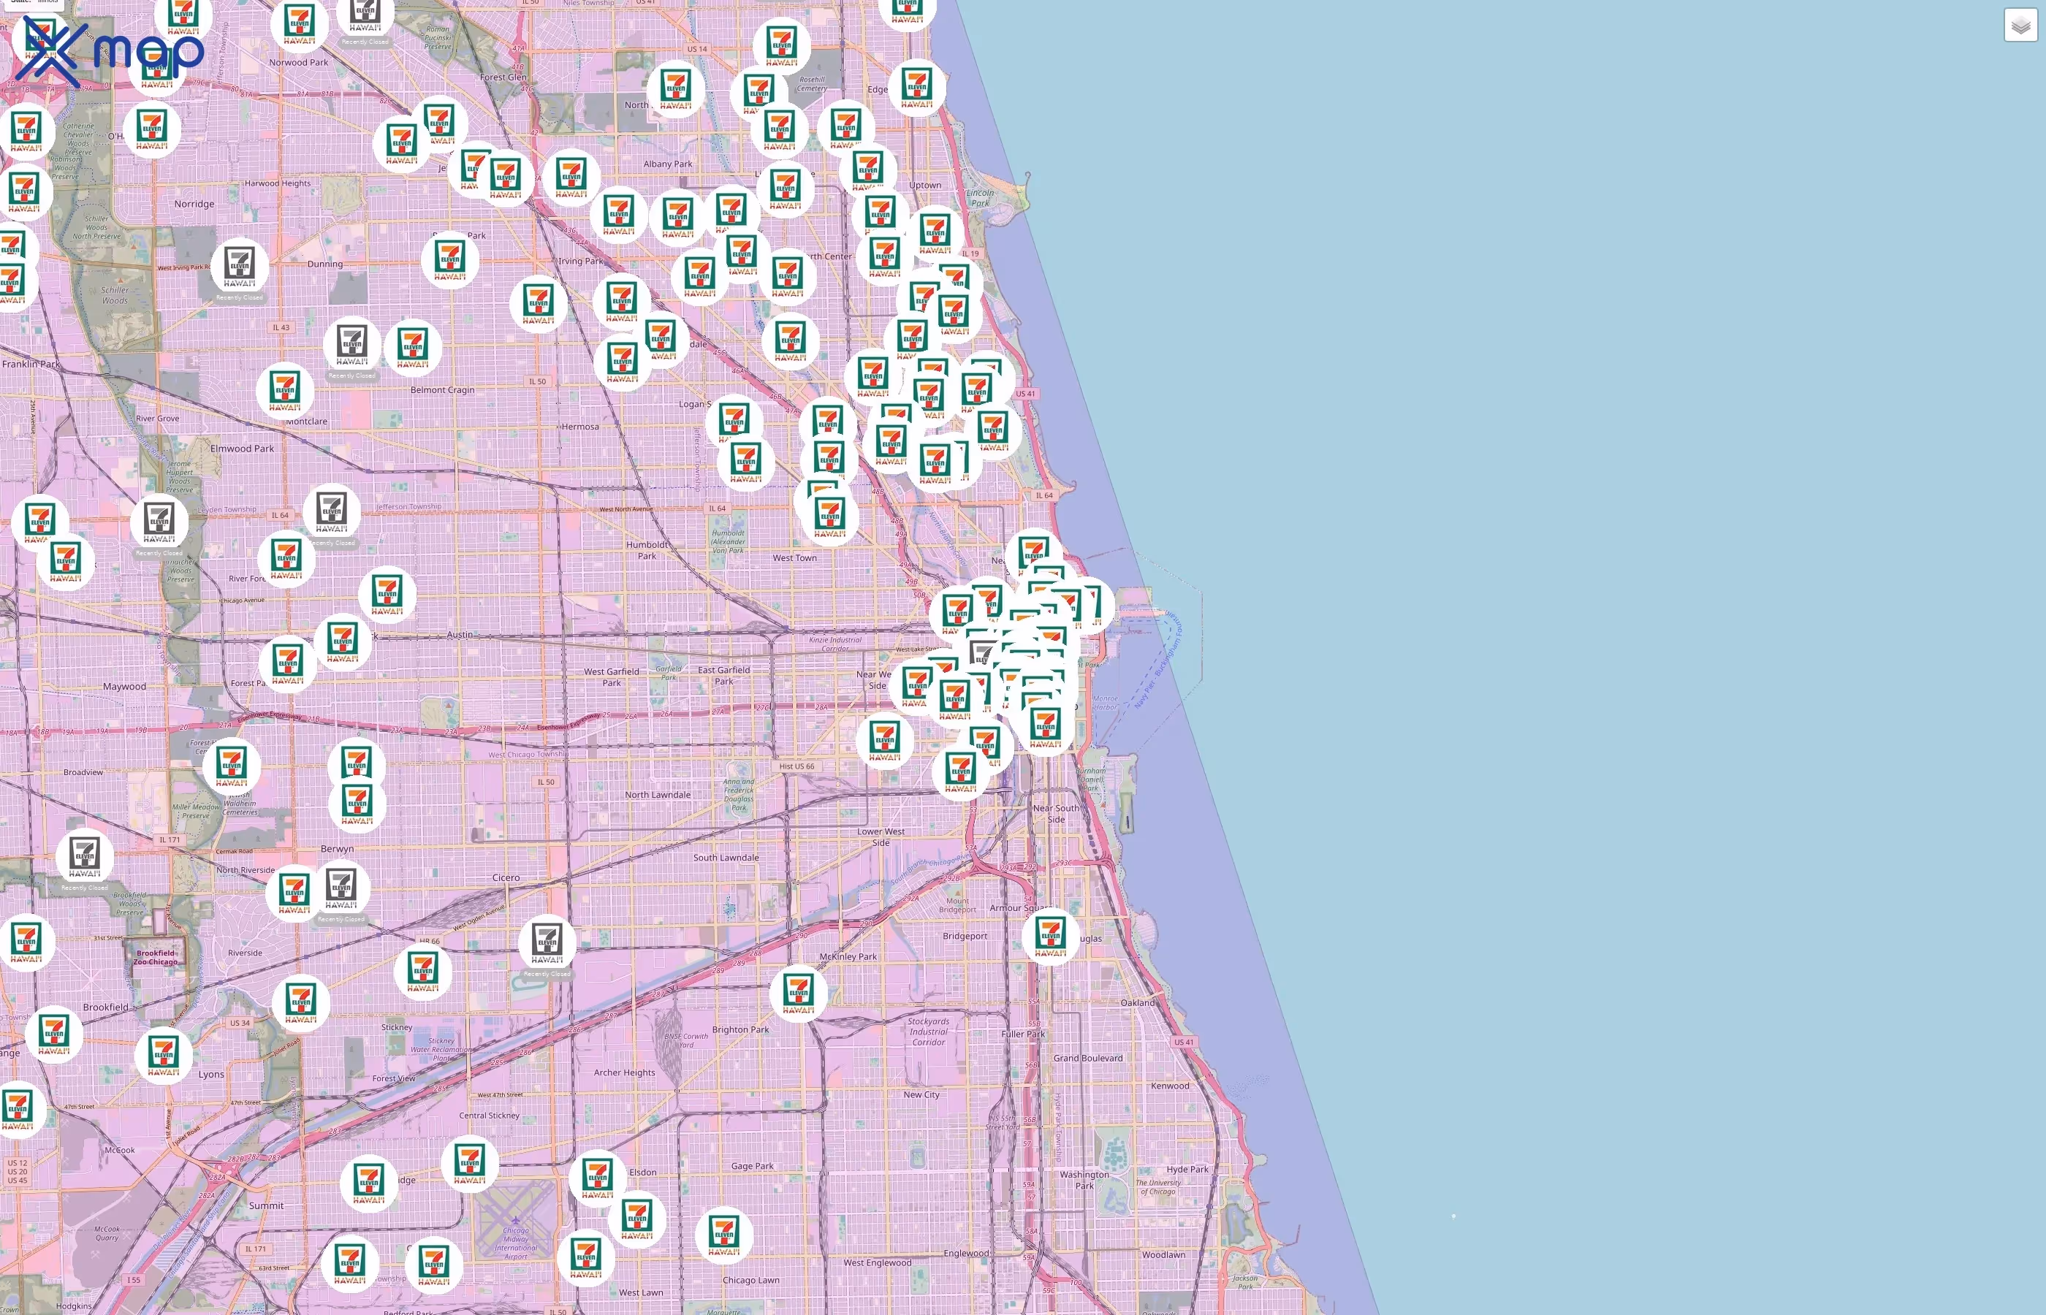Open the gray recently closed marker by IL 43
Image resolution: width=2046 pixels, height=1315 pixels.
click(353, 344)
